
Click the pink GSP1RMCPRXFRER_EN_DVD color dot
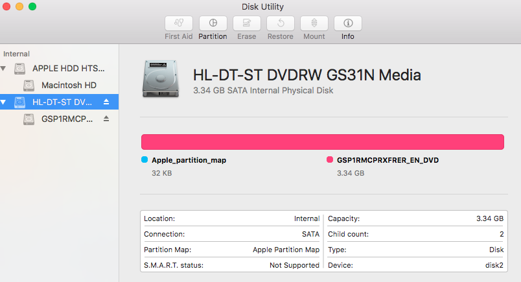pyautogui.click(x=330, y=159)
